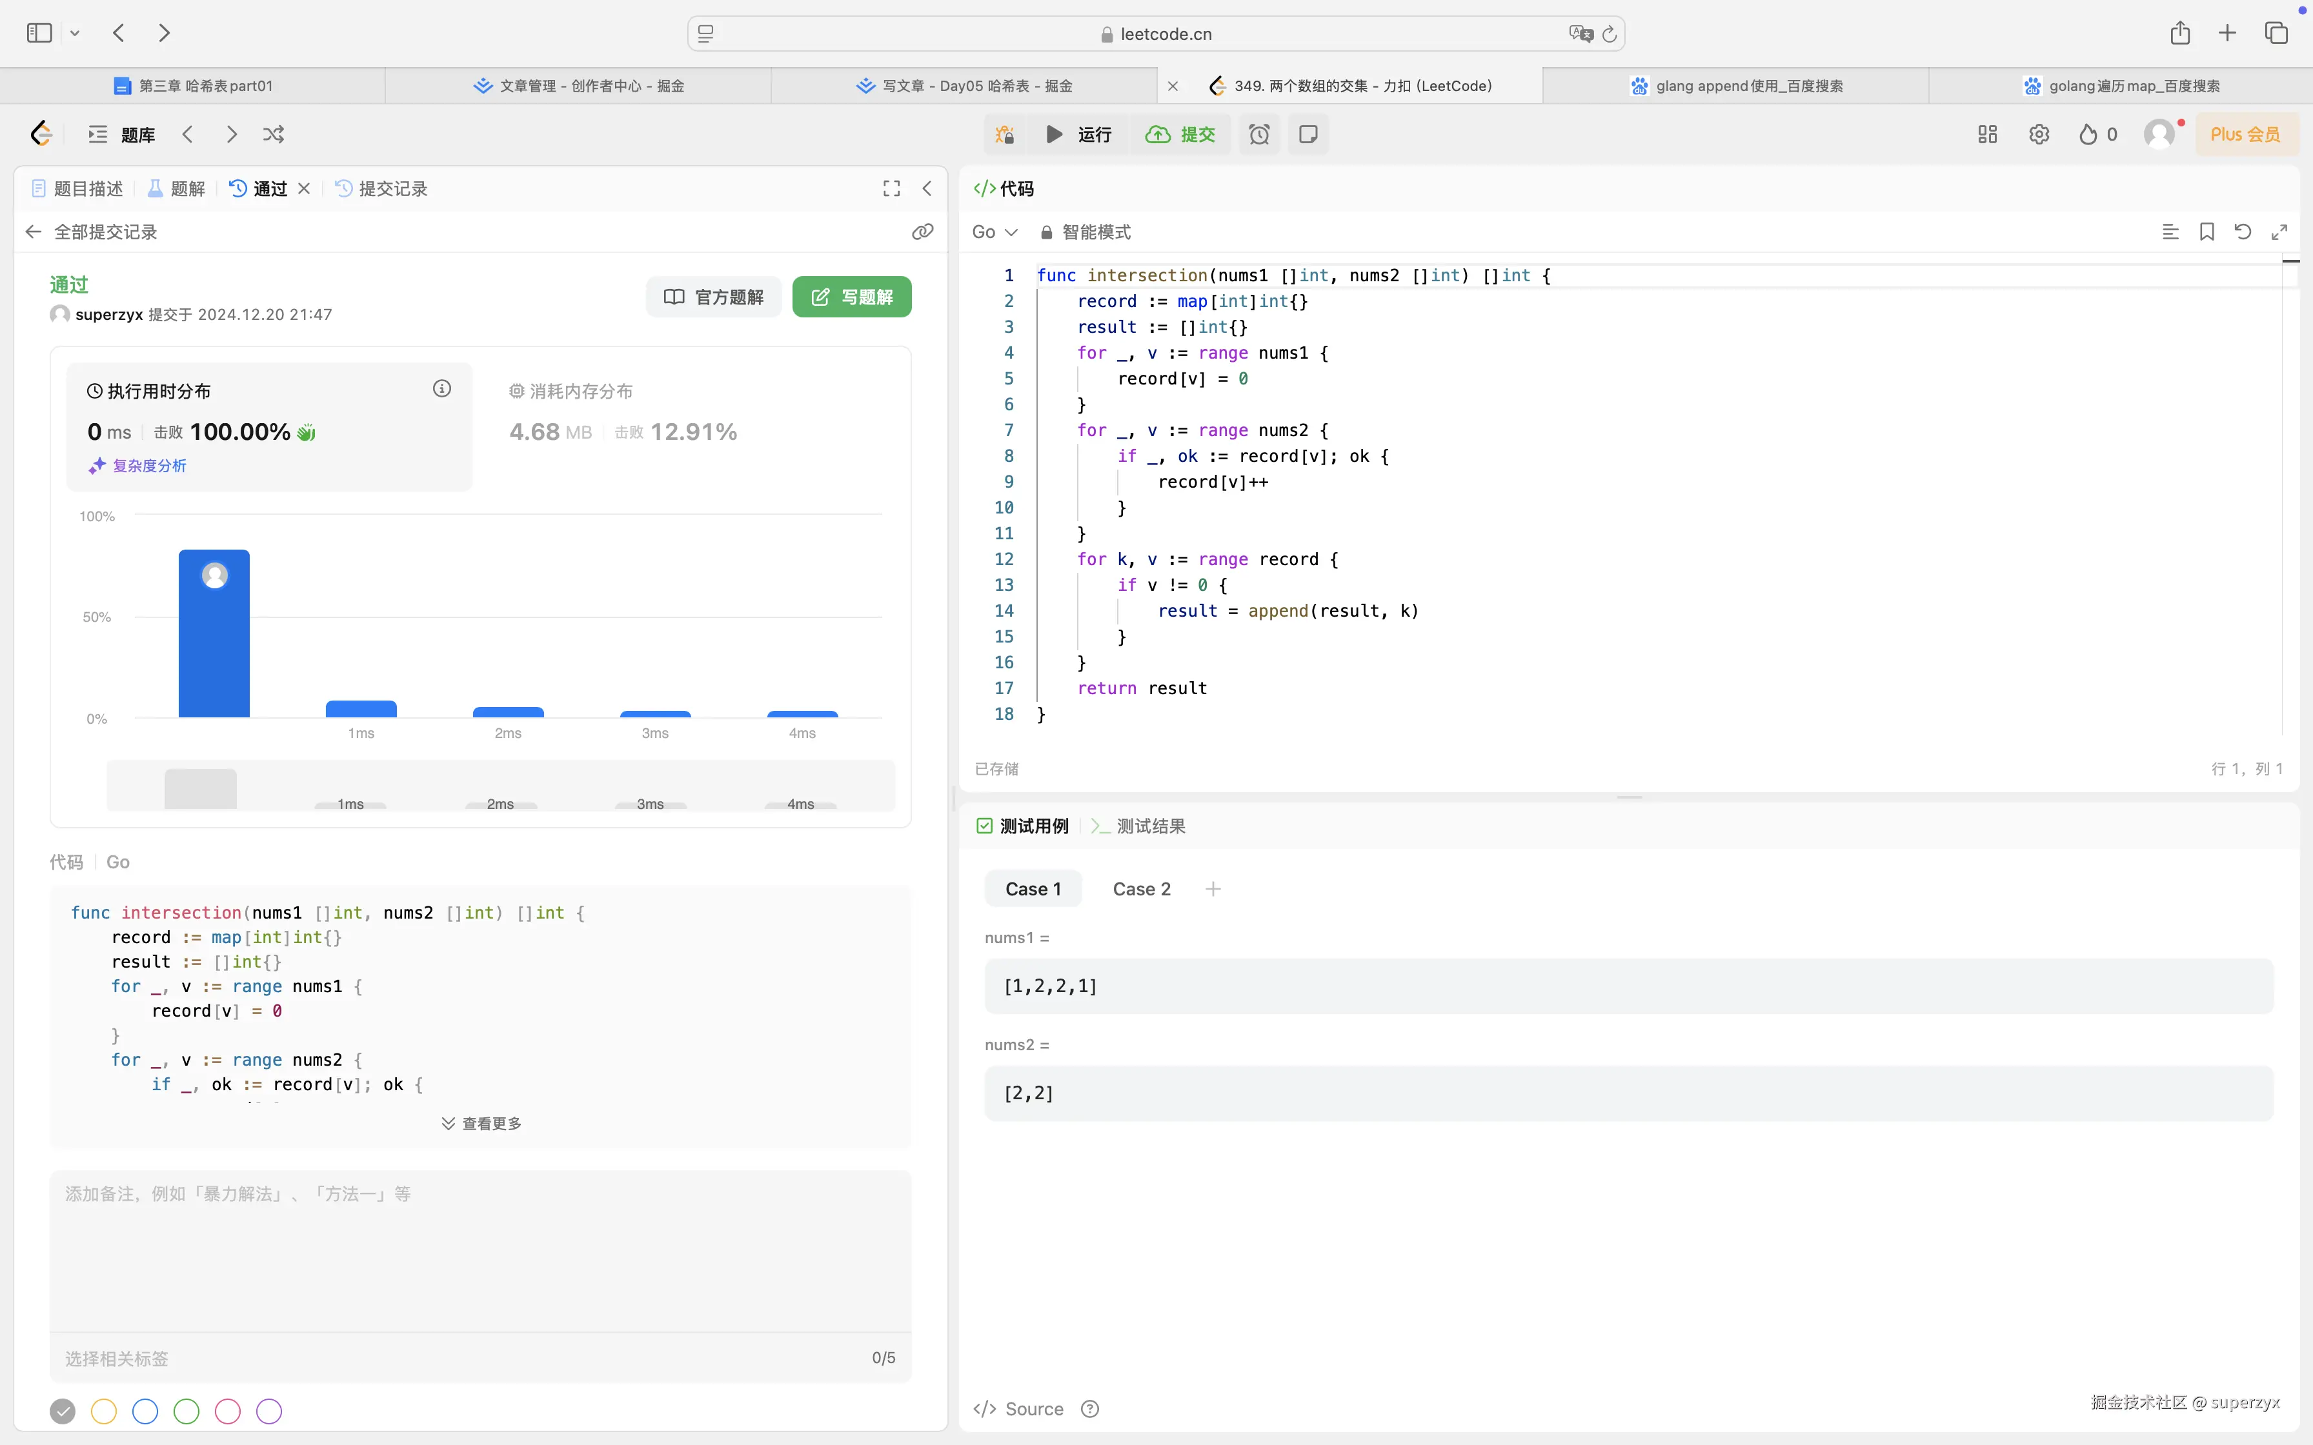Screen dimensions: 2313x1445
Task: Open LeetCode settings gear
Action: point(2039,135)
